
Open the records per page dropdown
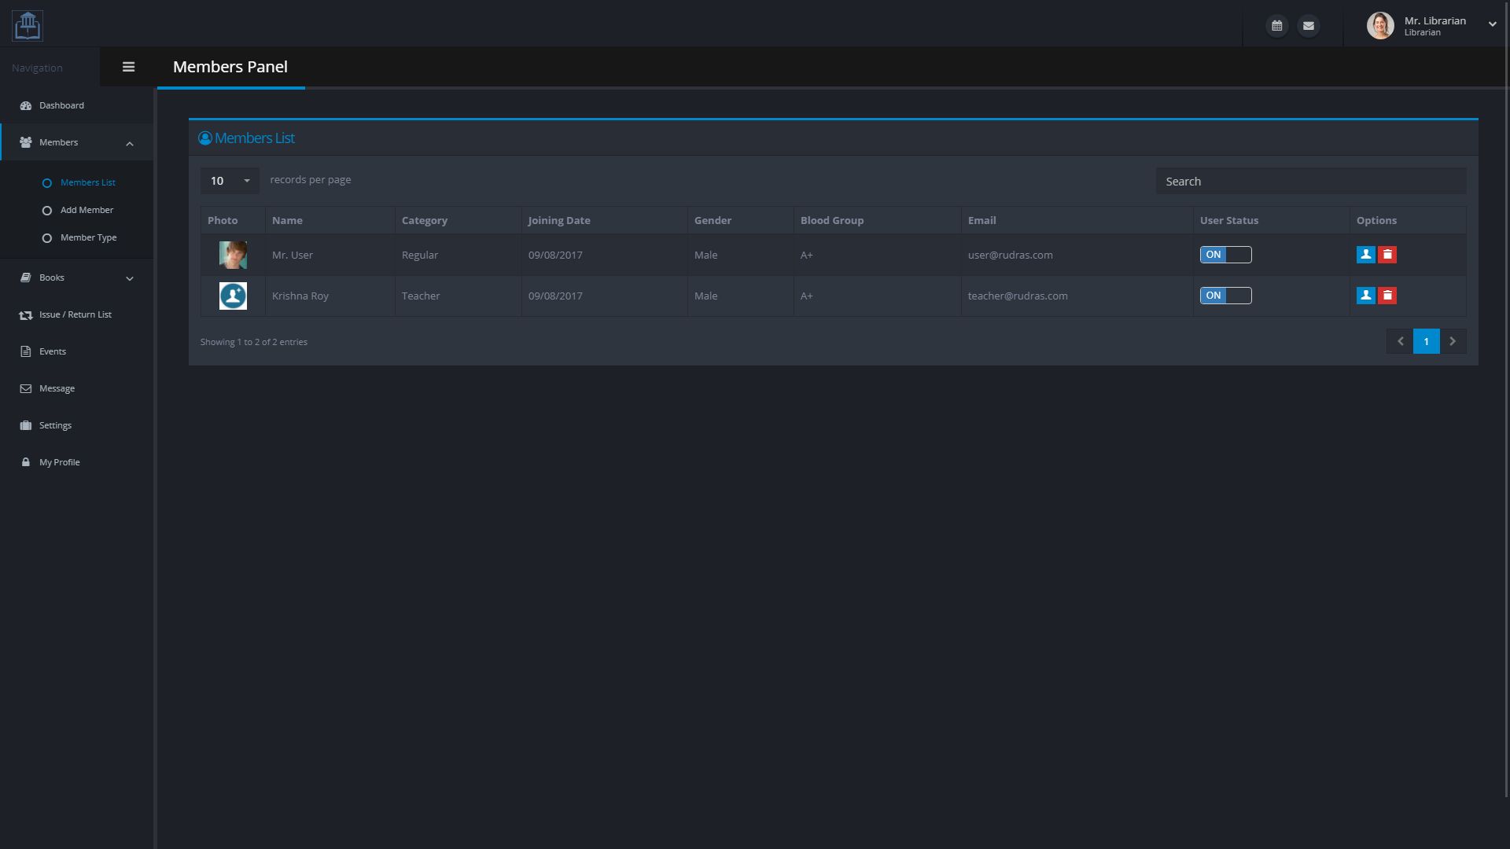point(229,181)
